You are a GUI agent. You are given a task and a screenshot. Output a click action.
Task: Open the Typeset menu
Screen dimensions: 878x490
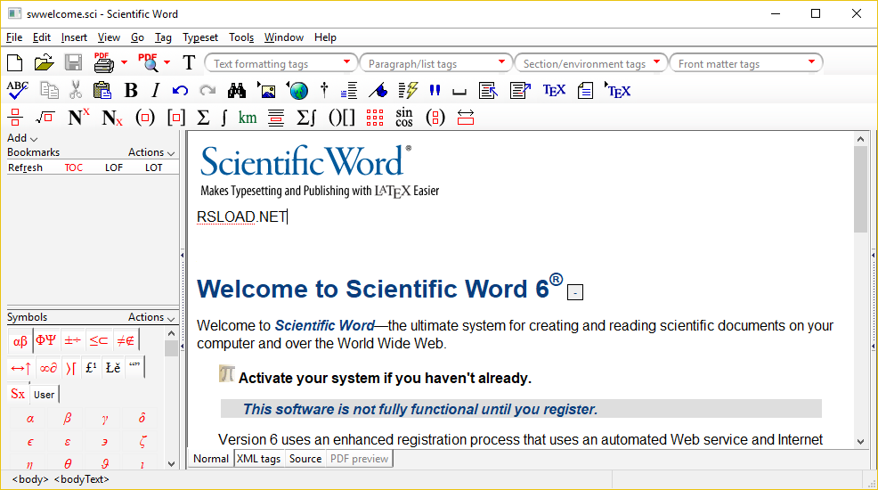click(200, 37)
